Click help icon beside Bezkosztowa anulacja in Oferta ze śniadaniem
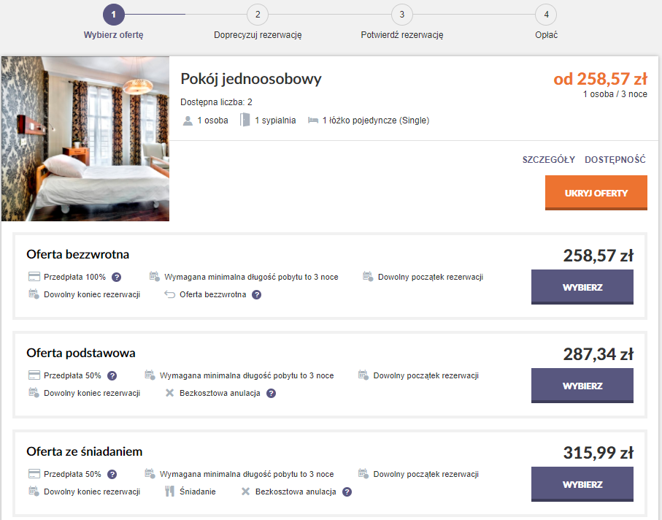 347,492
